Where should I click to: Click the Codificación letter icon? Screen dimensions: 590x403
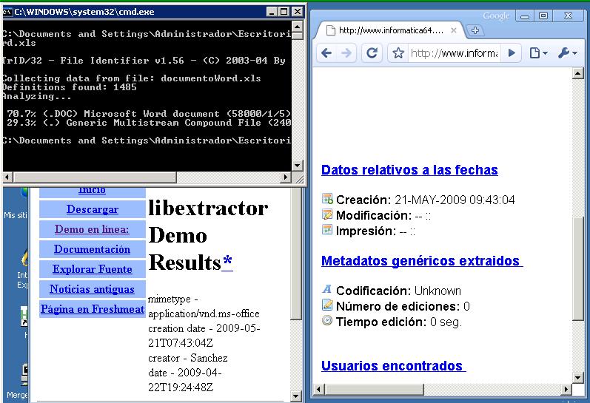(x=327, y=289)
